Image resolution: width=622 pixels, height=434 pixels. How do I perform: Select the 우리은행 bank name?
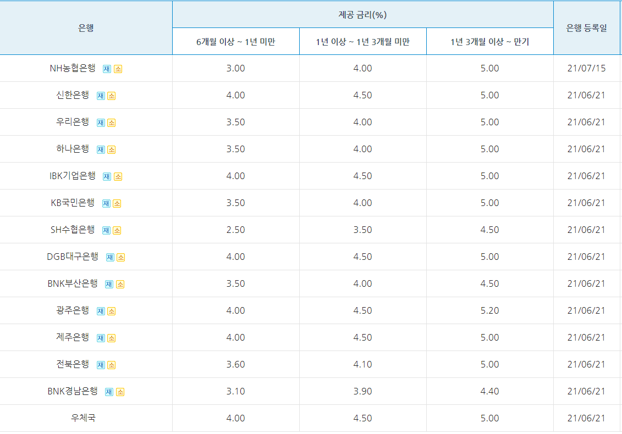(73, 122)
